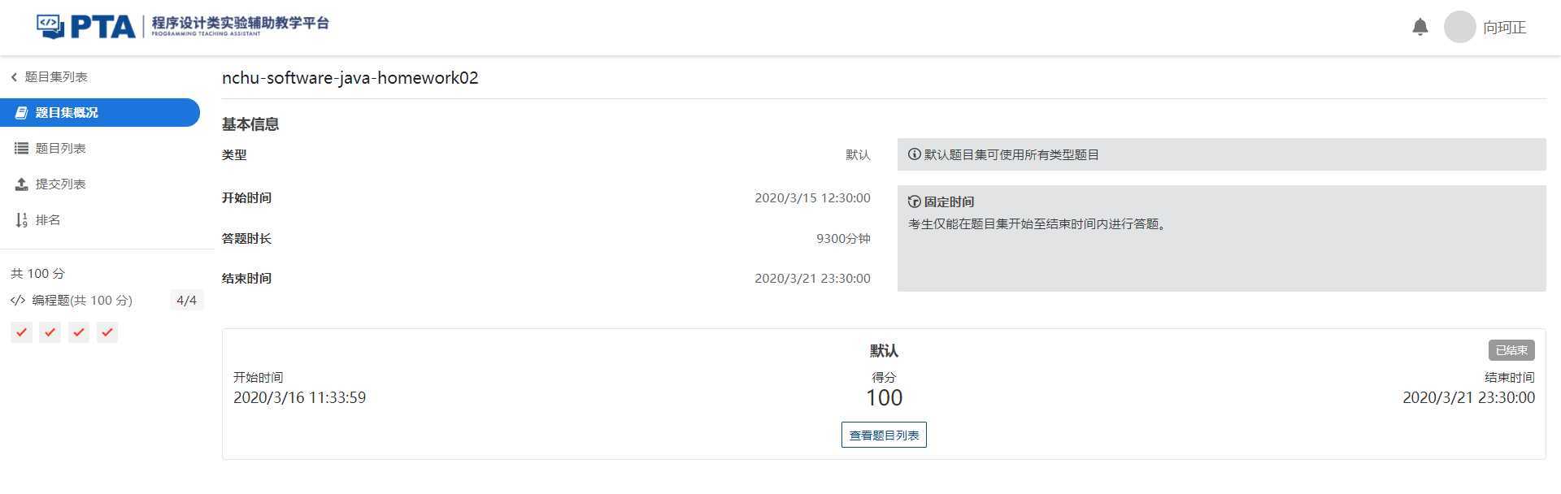Viewport: 1561px width, 494px height.
Task: Click the clock icon beside 固定时间
Action: (915, 201)
